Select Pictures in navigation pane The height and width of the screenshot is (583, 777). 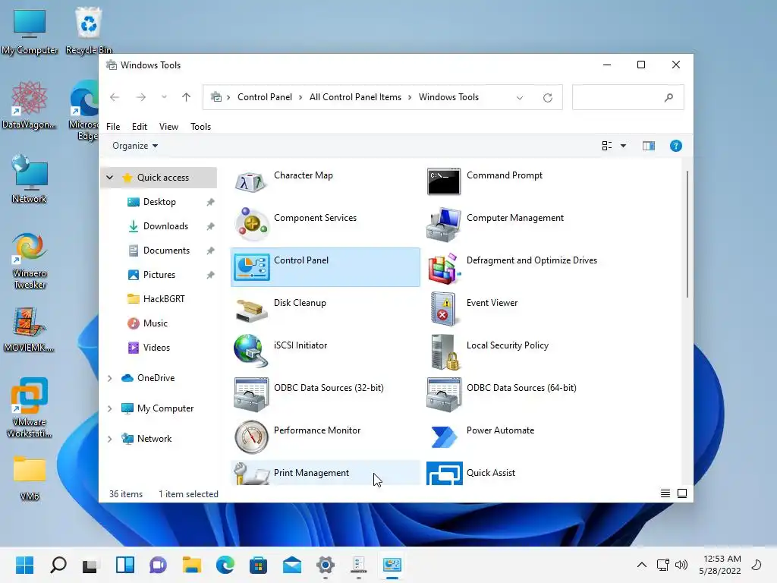coord(159,275)
